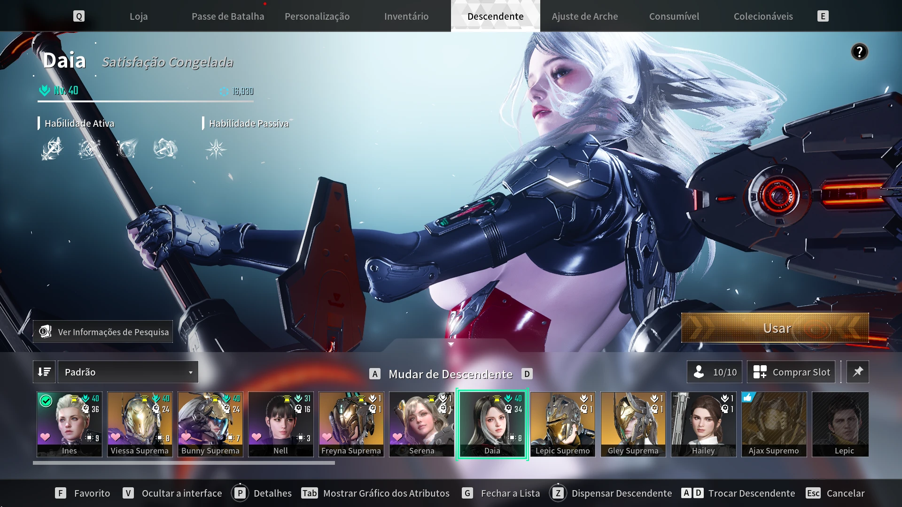This screenshot has width=902, height=507.
Task: Select the Freyna Suprema descendant card
Action: [x=351, y=424]
